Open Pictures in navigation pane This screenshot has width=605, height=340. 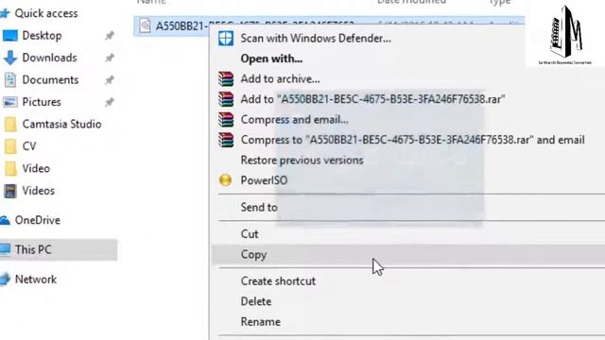pos(42,102)
